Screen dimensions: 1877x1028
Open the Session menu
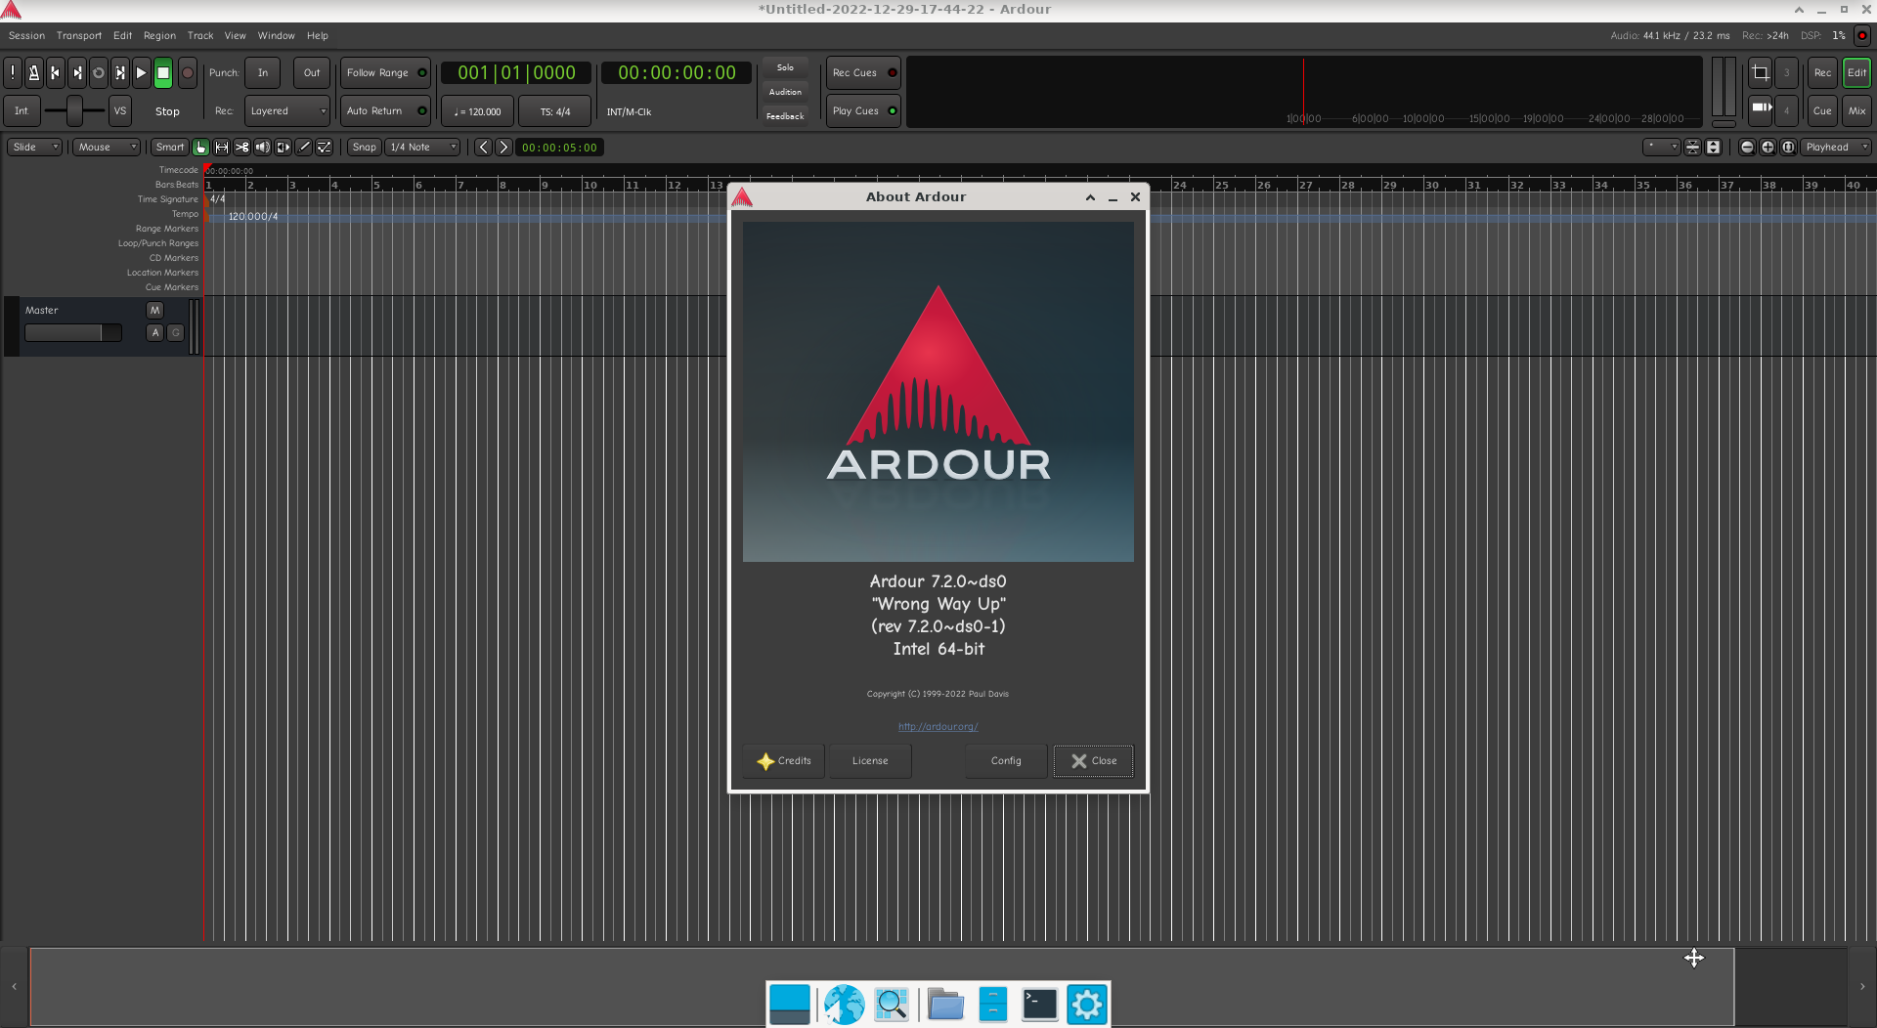[x=26, y=36]
